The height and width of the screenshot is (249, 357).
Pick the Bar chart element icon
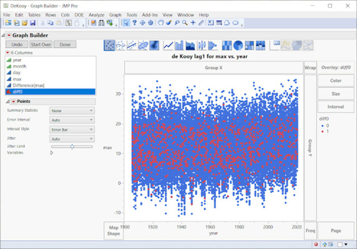179,46
